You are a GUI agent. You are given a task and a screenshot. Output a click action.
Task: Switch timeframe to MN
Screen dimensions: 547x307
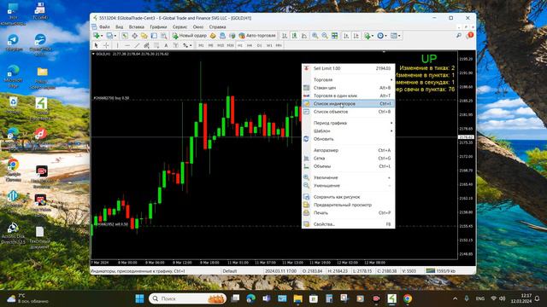click(x=279, y=45)
